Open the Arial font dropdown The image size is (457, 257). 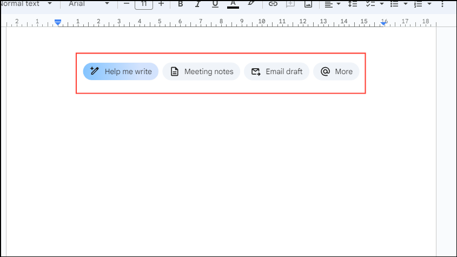click(89, 4)
